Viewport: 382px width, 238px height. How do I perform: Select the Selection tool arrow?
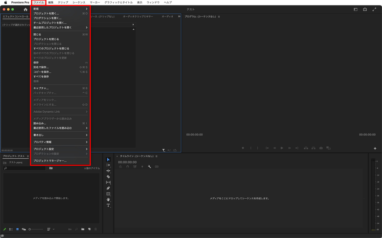tap(108, 159)
